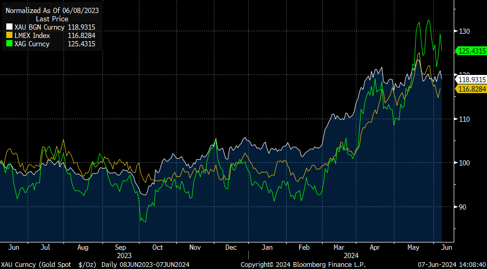Select the Oct label on the time axis
This screenshot has width=487, height=269.
tap(158, 248)
